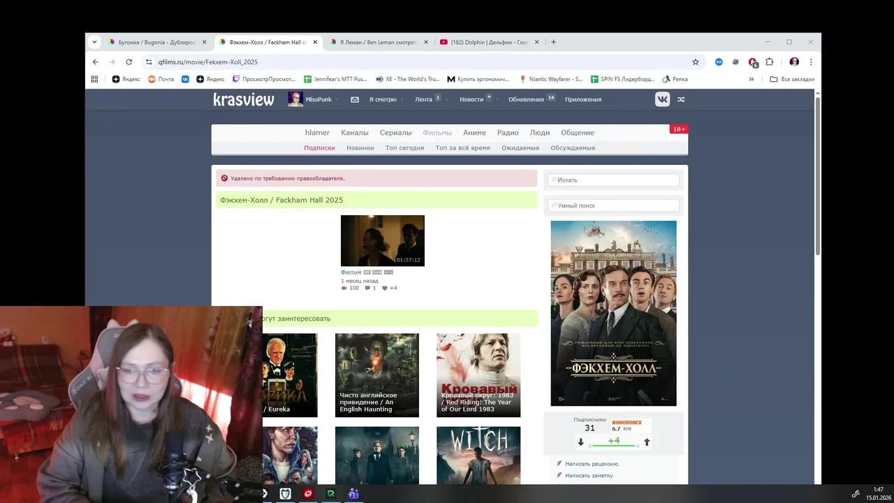This screenshot has height=503, width=894.
Task: Click the Умный поиск field
Action: (x=614, y=205)
